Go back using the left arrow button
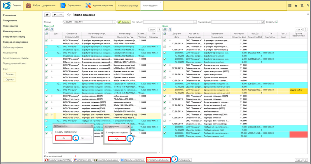311x164 pixels. 55,15
